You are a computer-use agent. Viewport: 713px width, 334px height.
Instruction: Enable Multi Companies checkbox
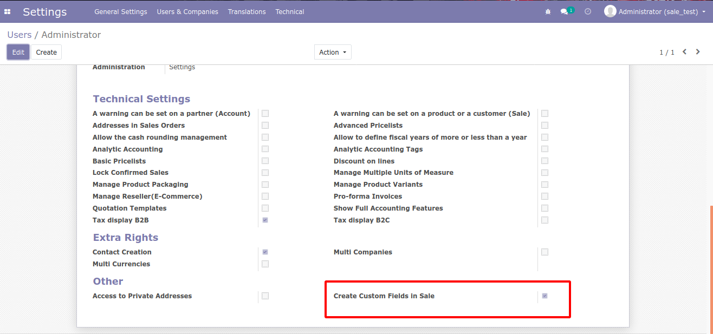(x=545, y=252)
